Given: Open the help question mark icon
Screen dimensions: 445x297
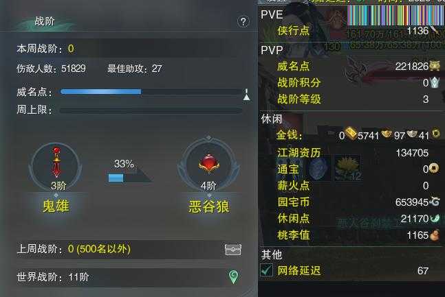Looking at the screenshot, I should (243, 21).
